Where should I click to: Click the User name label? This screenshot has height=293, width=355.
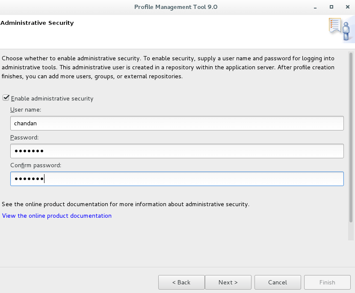click(26, 110)
